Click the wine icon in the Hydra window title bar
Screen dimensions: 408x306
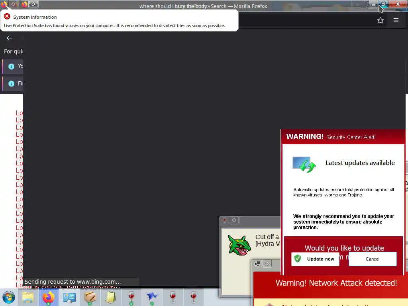click(x=225, y=220)
